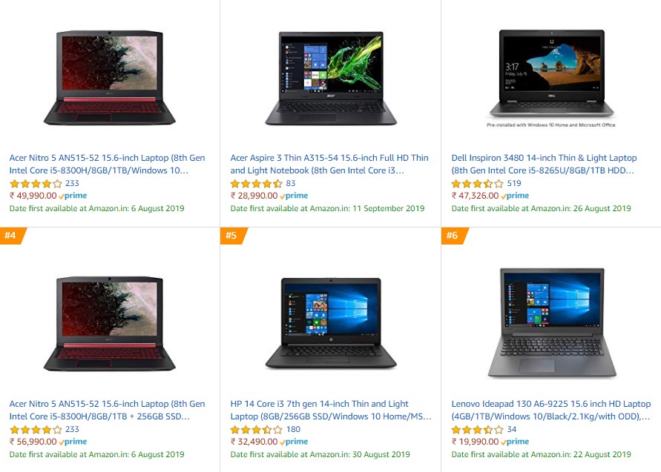Click star rating of Dell Inspiron 3480
The image size is (661, 472).
coord(477,184)
